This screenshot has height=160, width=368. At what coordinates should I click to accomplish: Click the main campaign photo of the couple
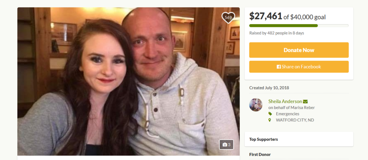128,81
